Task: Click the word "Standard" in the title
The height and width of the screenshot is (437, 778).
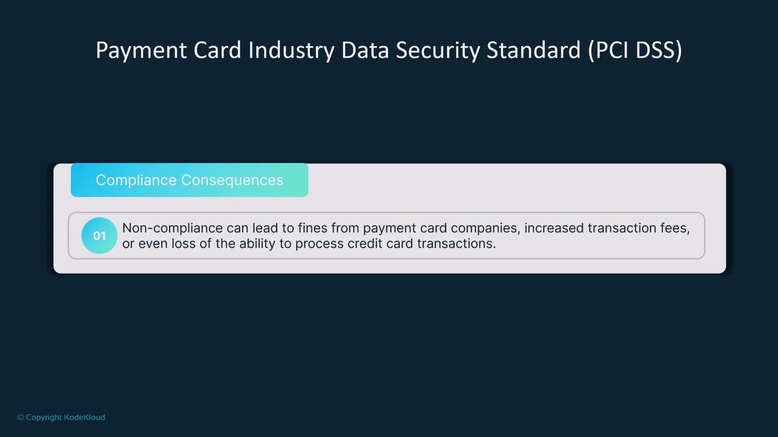Action: 533,51
